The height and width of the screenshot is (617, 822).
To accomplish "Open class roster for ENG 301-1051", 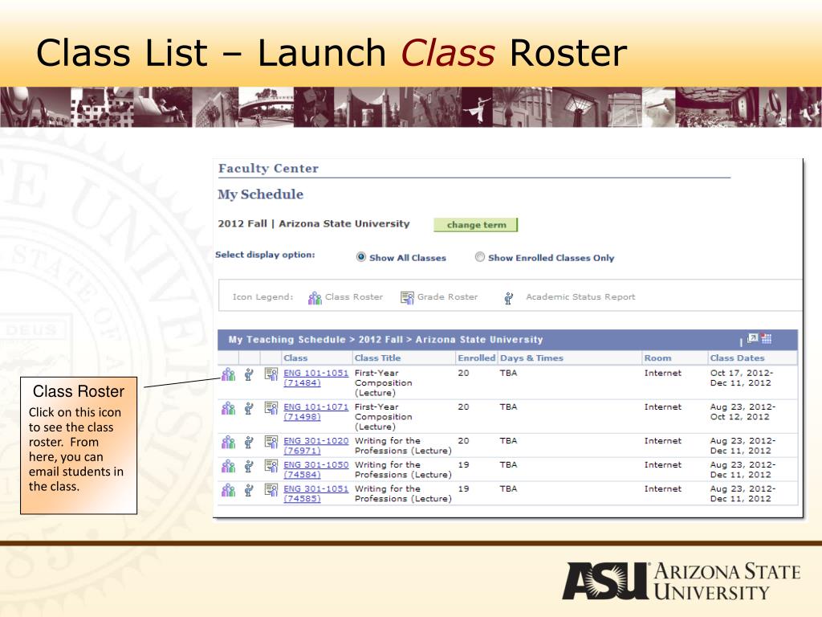I will pos(228,490).
